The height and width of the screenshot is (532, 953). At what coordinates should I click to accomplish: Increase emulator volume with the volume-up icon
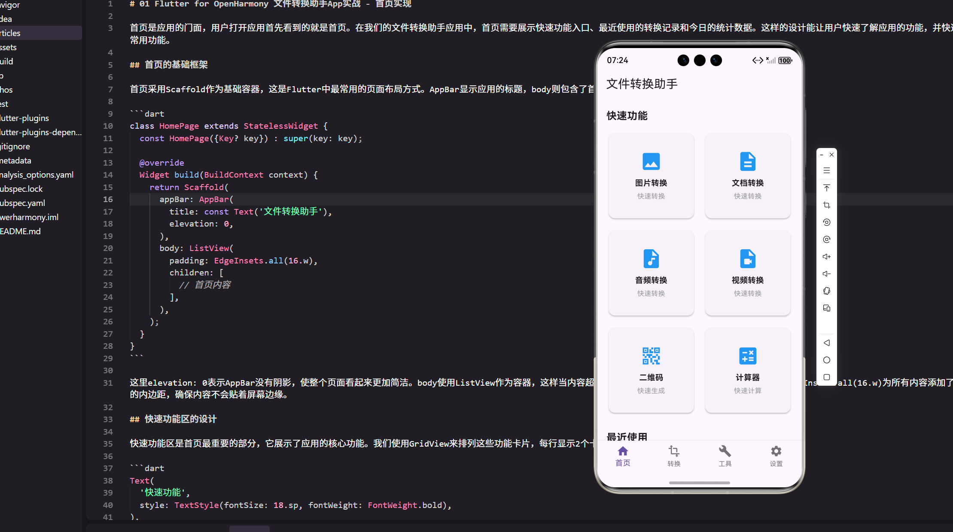[826, 257]
